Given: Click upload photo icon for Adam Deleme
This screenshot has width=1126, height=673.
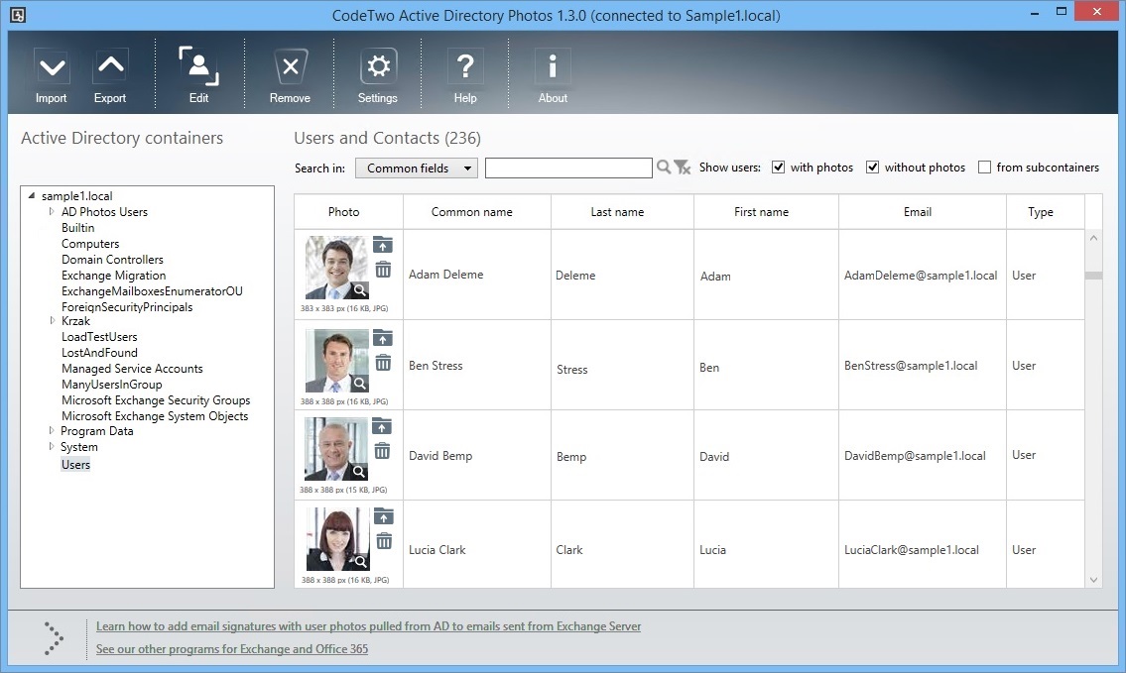Looking at the screenshot, I should click(383, 246).
